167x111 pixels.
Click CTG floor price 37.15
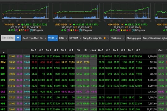(27, 80)
